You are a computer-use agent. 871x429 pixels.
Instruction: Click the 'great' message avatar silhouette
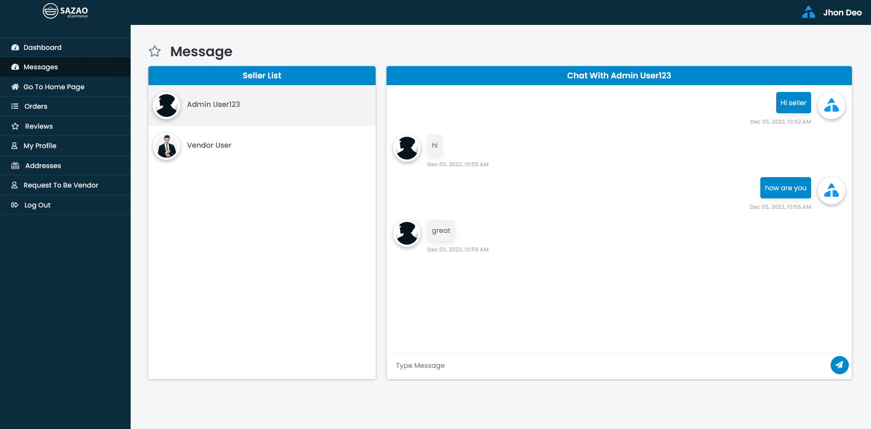click(x=407, y=233)
